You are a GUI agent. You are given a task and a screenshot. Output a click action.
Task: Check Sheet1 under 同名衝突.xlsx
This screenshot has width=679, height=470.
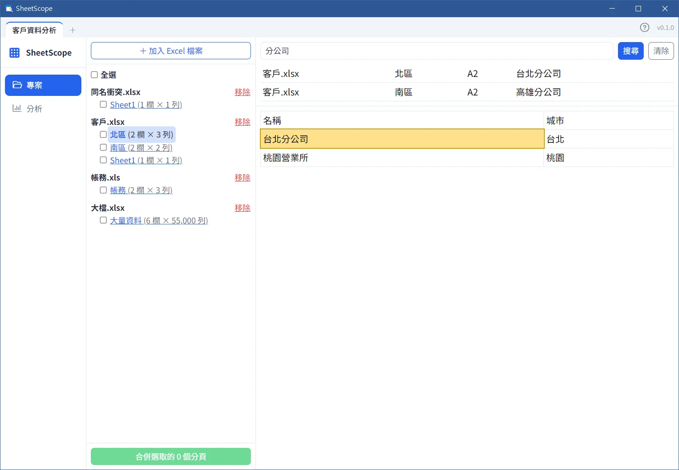point(103,104)
